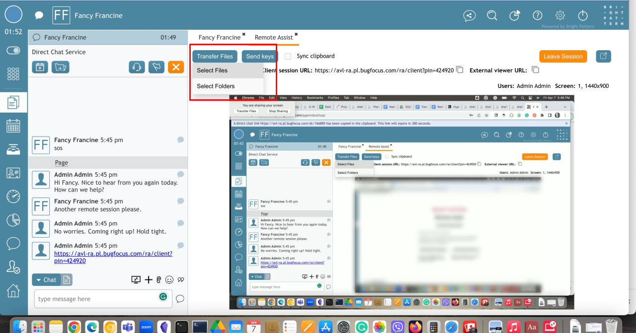Open Zoom from the dock
The image size is (636, 333).
[x=146, y=327]
